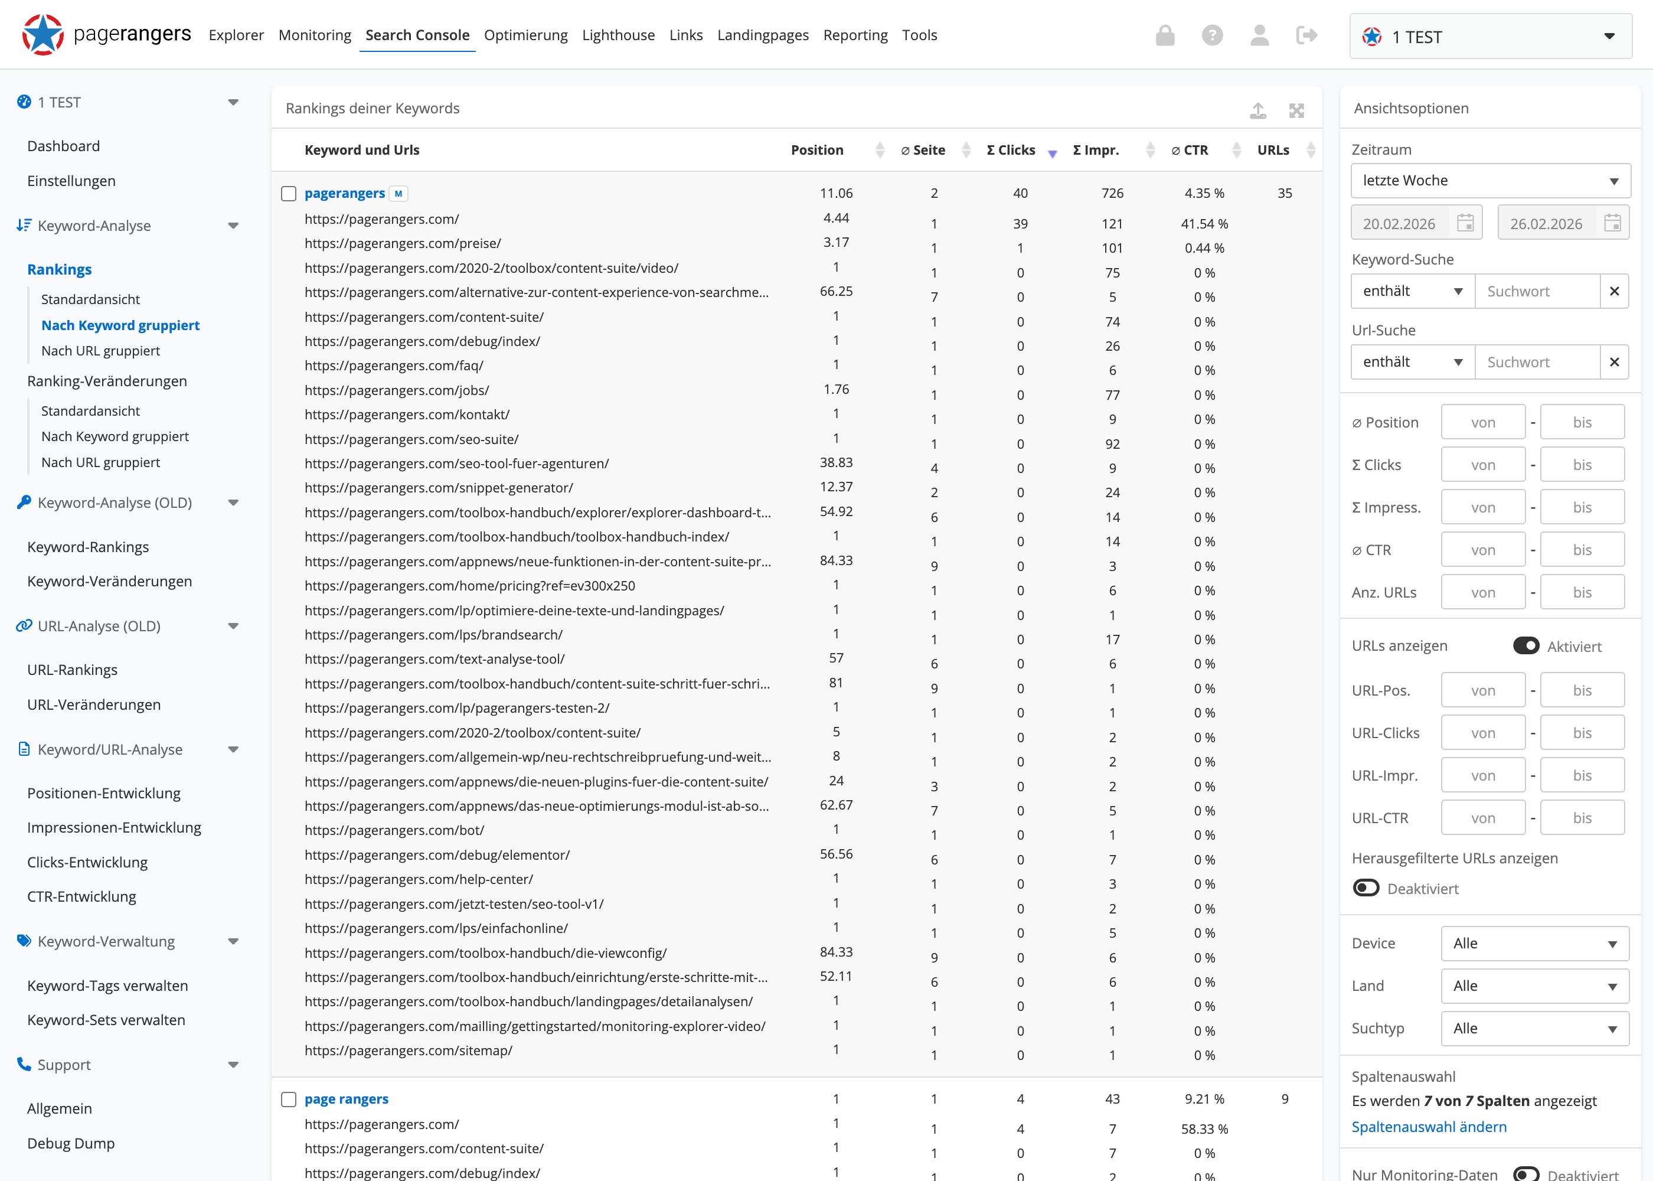The image size is (1653, 1181).
Task: Collapse the Keyword-Analyse sidebar section
Action: tap(233, 226)
